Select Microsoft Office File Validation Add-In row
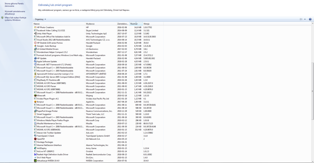This screenshot has width=314, height=163. pos(98,37)
